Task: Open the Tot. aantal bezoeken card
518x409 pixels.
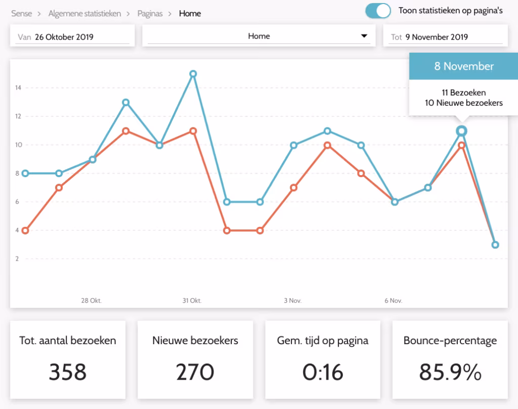Action: point(68,359)
